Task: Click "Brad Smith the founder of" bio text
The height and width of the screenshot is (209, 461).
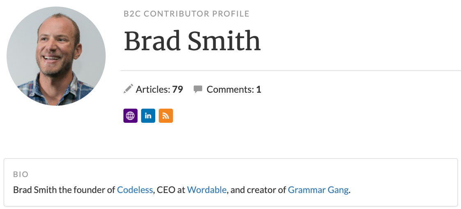Action: point(64,190)
